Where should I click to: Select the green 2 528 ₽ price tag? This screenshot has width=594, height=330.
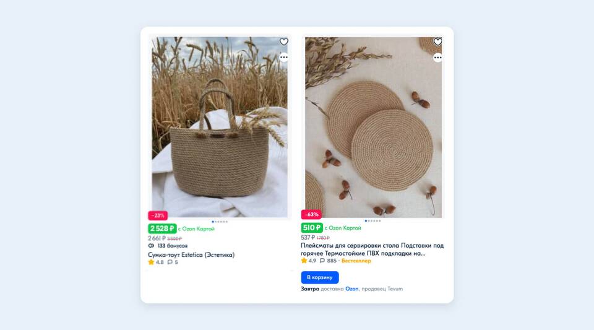tap(162, 228)
